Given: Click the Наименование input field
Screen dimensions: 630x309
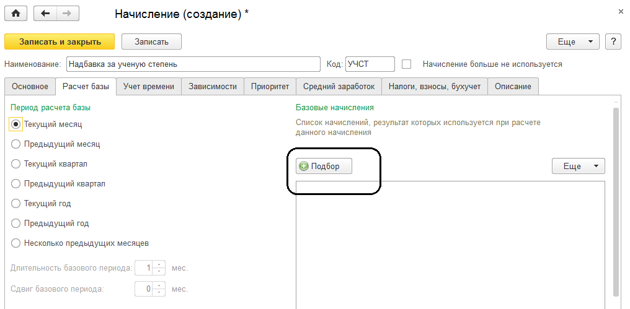Looking at the screenshot, I should [x=193, y=64].
